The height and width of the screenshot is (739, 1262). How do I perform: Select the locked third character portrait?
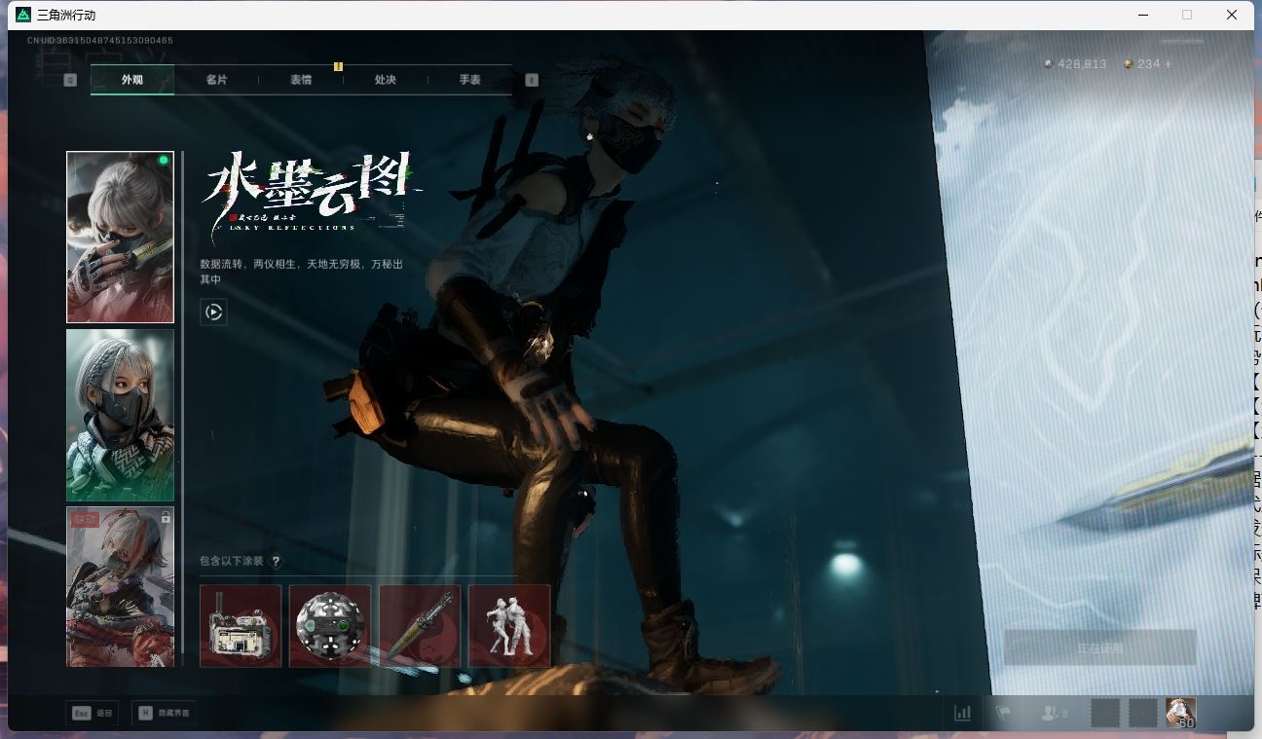tap(120, 586)
